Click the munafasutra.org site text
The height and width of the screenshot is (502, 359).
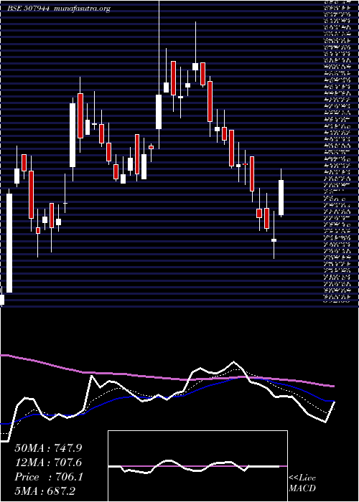(x=83, y=9)
